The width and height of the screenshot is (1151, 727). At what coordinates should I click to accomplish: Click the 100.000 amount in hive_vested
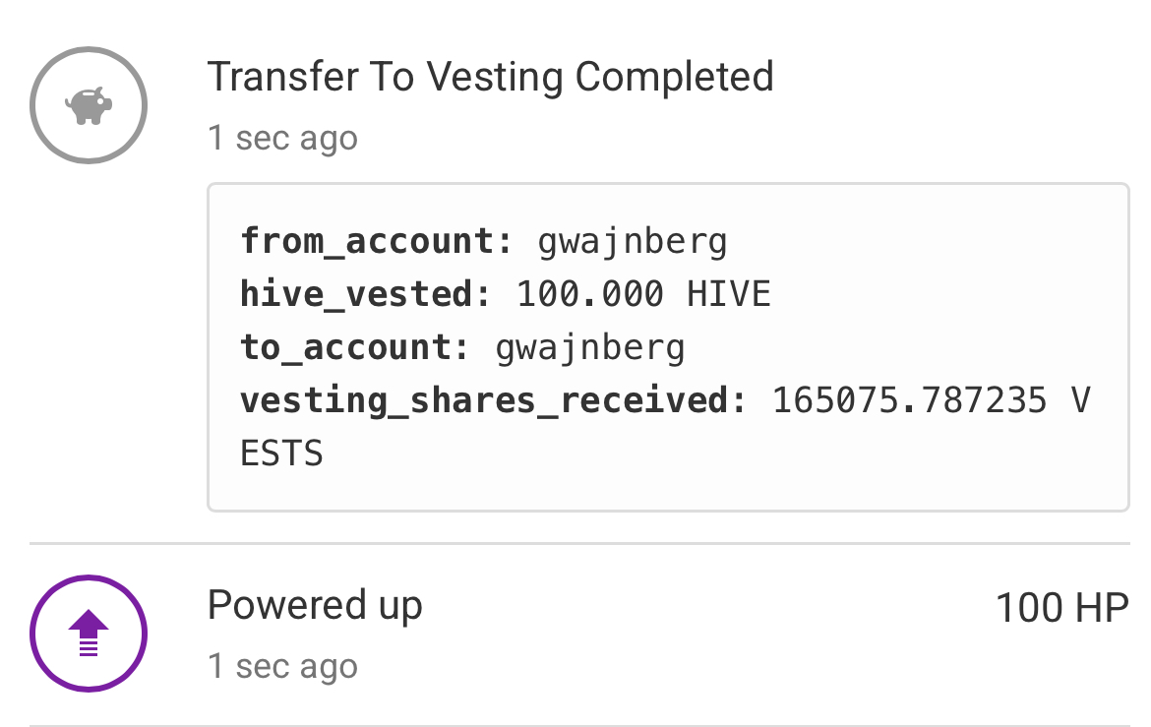(590, 294)
